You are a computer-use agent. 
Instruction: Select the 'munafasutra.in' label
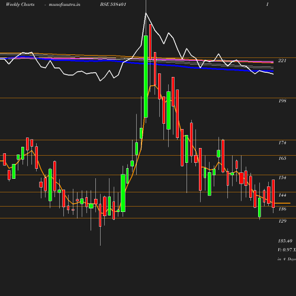(x=65, y=4)
